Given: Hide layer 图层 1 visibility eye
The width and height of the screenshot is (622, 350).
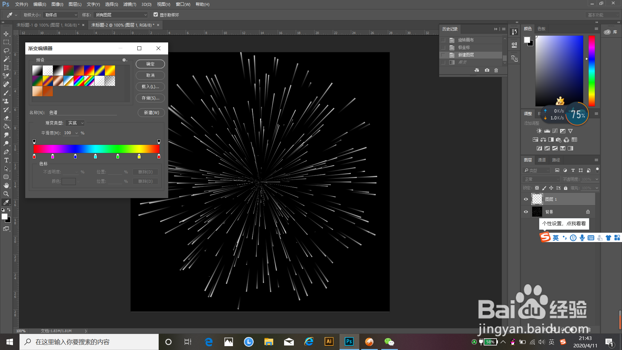Looking at the screenshot, I should pos(526,199).
